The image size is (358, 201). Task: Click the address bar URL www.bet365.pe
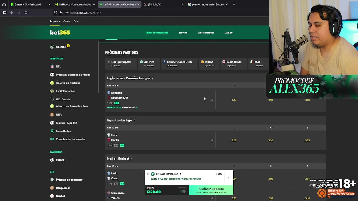pyautogui.click(x=85, y=13)
